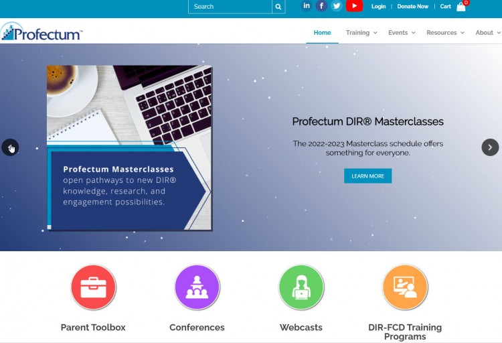Image resolution: width=502 pixels, height=343 pixels.
Task: Open the About menu
Action: click(x=487, y=33)
